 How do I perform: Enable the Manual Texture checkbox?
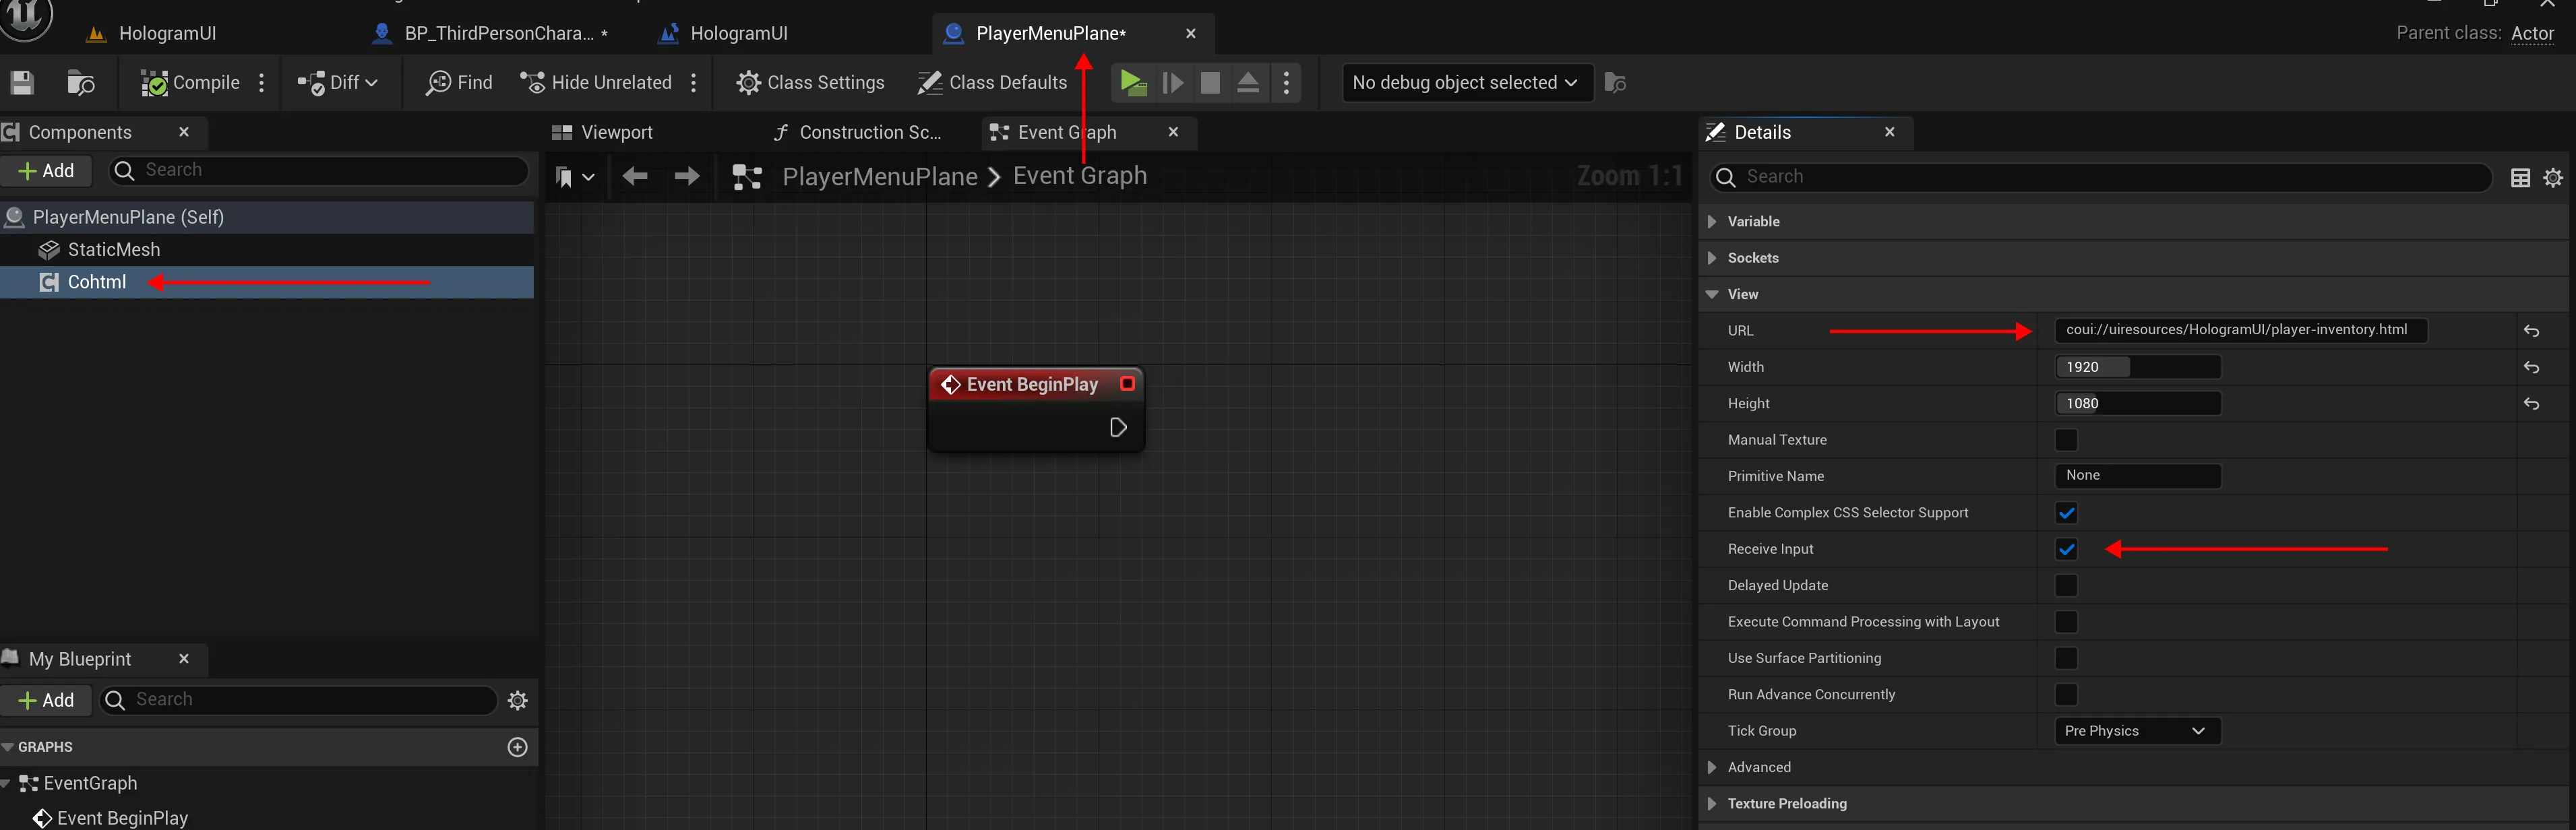click(x=2066, y=440)
